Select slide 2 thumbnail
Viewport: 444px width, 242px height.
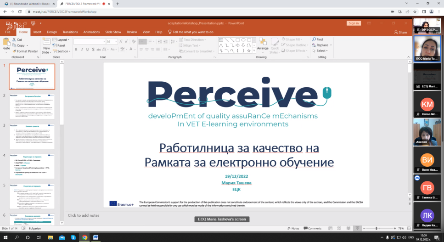32,107
